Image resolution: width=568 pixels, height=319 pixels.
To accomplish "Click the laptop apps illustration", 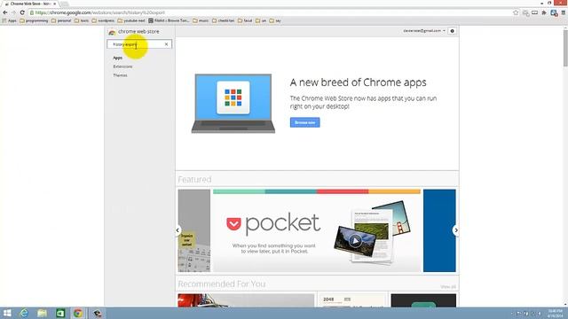I will [233, 104].
